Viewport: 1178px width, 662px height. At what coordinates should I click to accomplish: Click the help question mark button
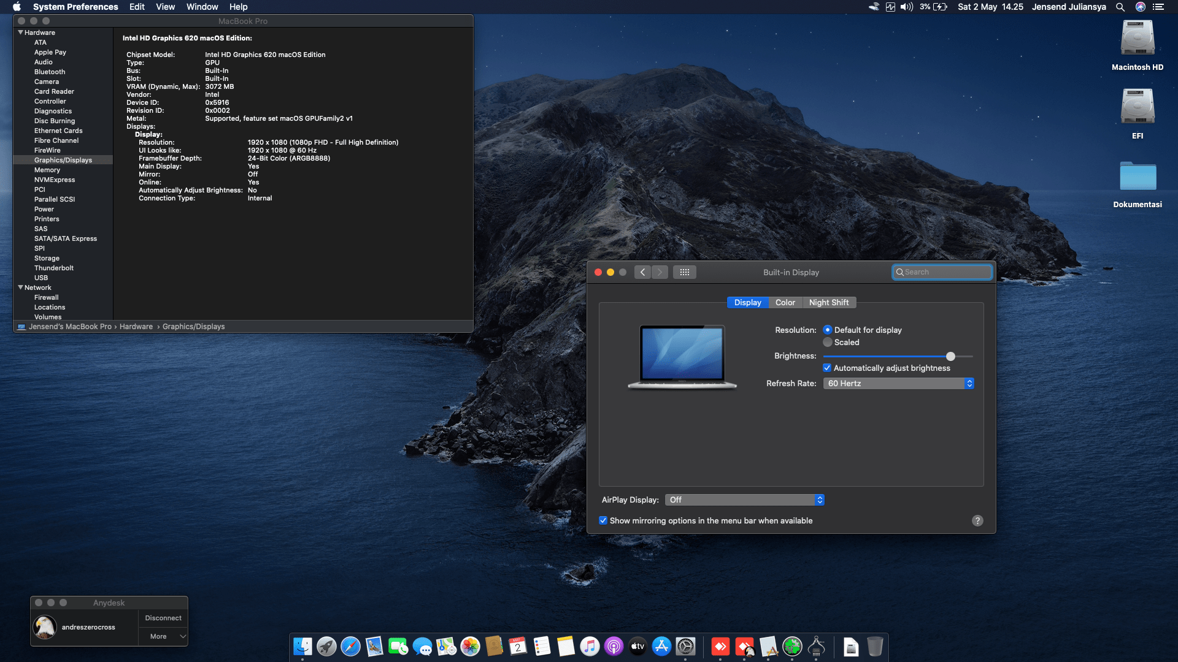[x=977, y=520]
